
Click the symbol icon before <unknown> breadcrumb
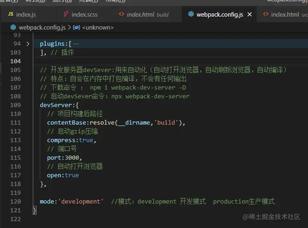click(x=76, y=28)
